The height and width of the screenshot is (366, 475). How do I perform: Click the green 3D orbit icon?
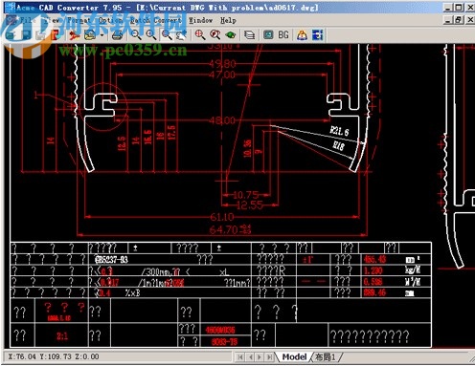(x=231, y=34)
